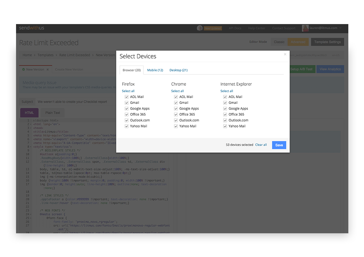364x257 pixels.
Task: Uncheck Gmail under Chrome
Action: 176,102
